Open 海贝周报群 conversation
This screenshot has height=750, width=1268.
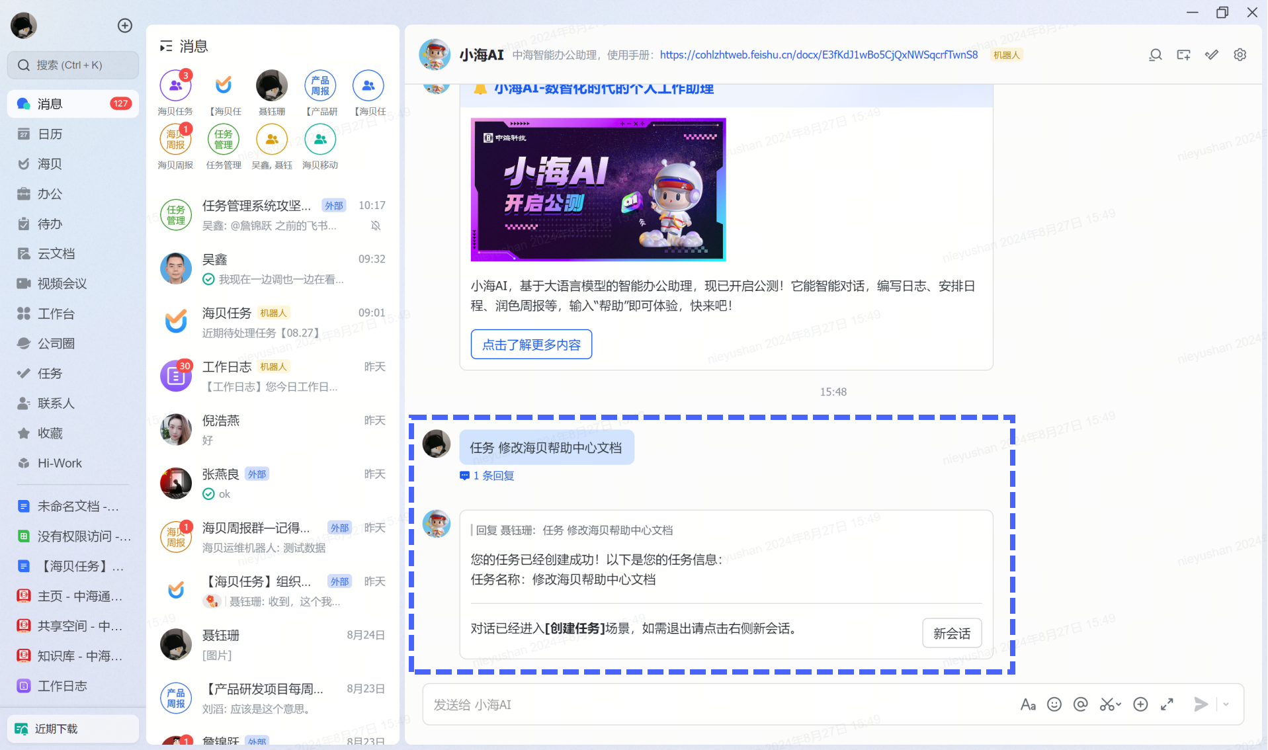click(x=273, y=537)
